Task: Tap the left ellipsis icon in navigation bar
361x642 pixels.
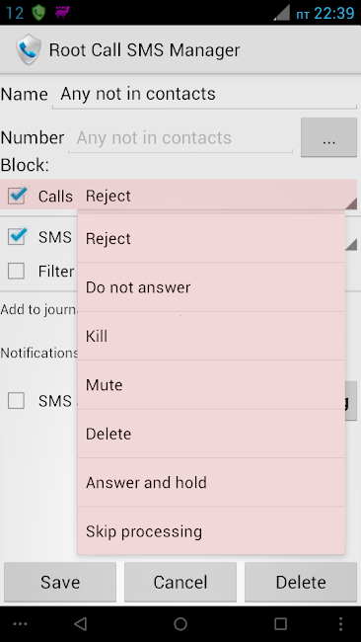Action: click(x=20, y=624)
